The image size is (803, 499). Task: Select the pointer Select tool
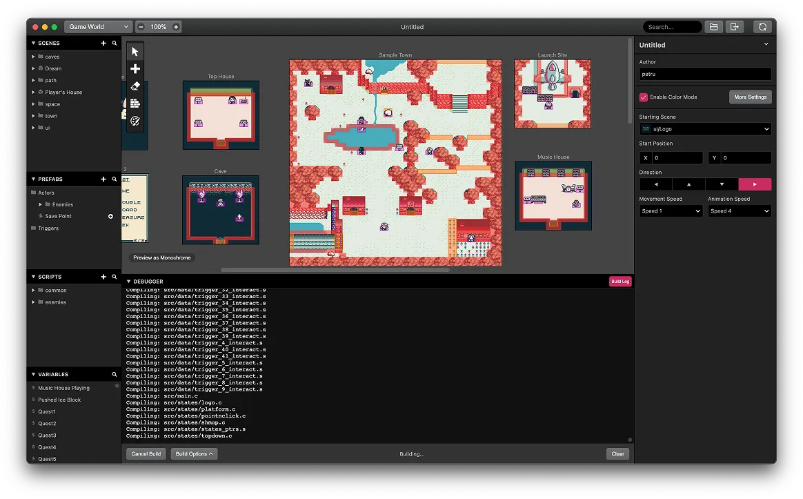[135, 50]
